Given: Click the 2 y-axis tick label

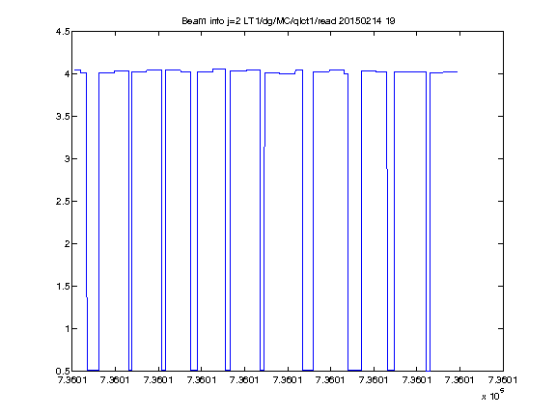Looking at the screenshot, I should (x=67, y=243).
